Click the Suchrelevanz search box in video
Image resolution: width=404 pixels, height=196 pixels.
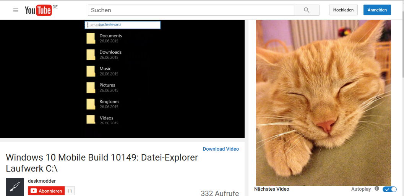(123, 25)
